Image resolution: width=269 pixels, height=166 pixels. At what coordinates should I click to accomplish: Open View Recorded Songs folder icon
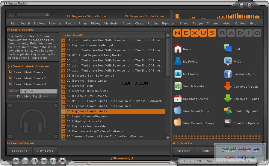(x=178, y=122)
